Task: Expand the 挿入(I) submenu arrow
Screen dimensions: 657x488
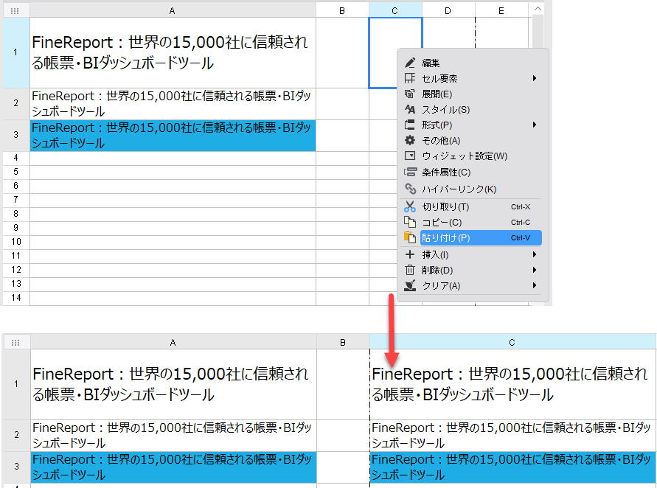Action: [x=535, y=254]
